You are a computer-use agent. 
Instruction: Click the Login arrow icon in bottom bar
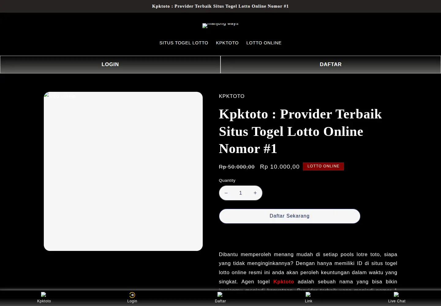point(132,295)
